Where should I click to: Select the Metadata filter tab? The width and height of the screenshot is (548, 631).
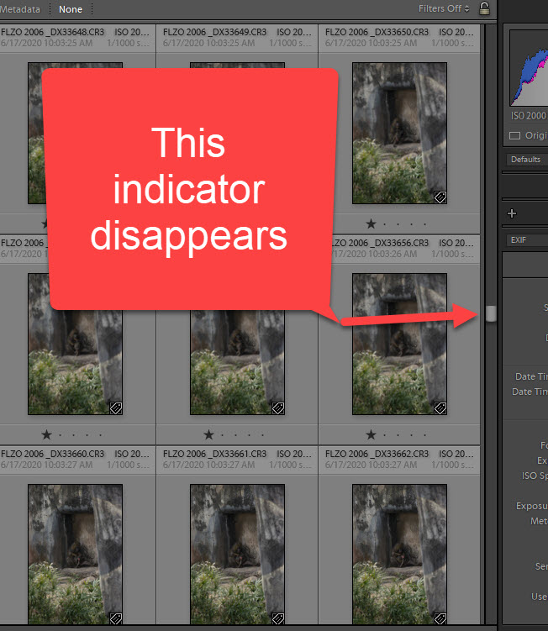pyautogui.click(x=20, y=9)
